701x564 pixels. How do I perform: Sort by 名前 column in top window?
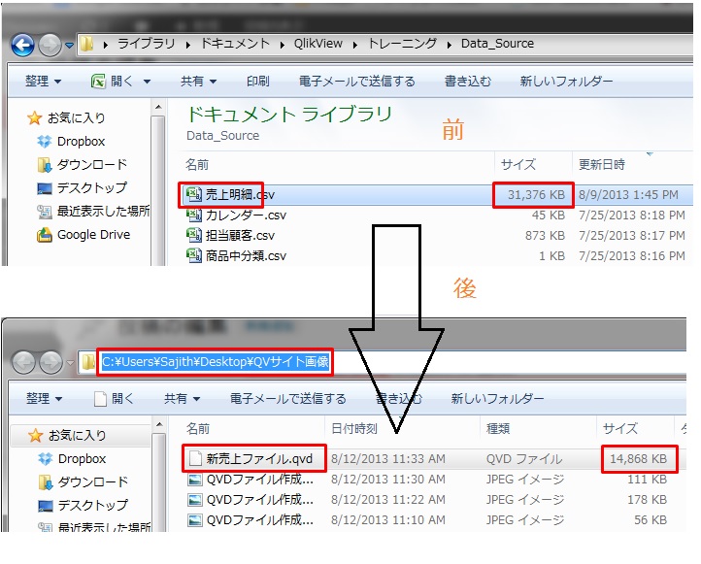(197, 165)
